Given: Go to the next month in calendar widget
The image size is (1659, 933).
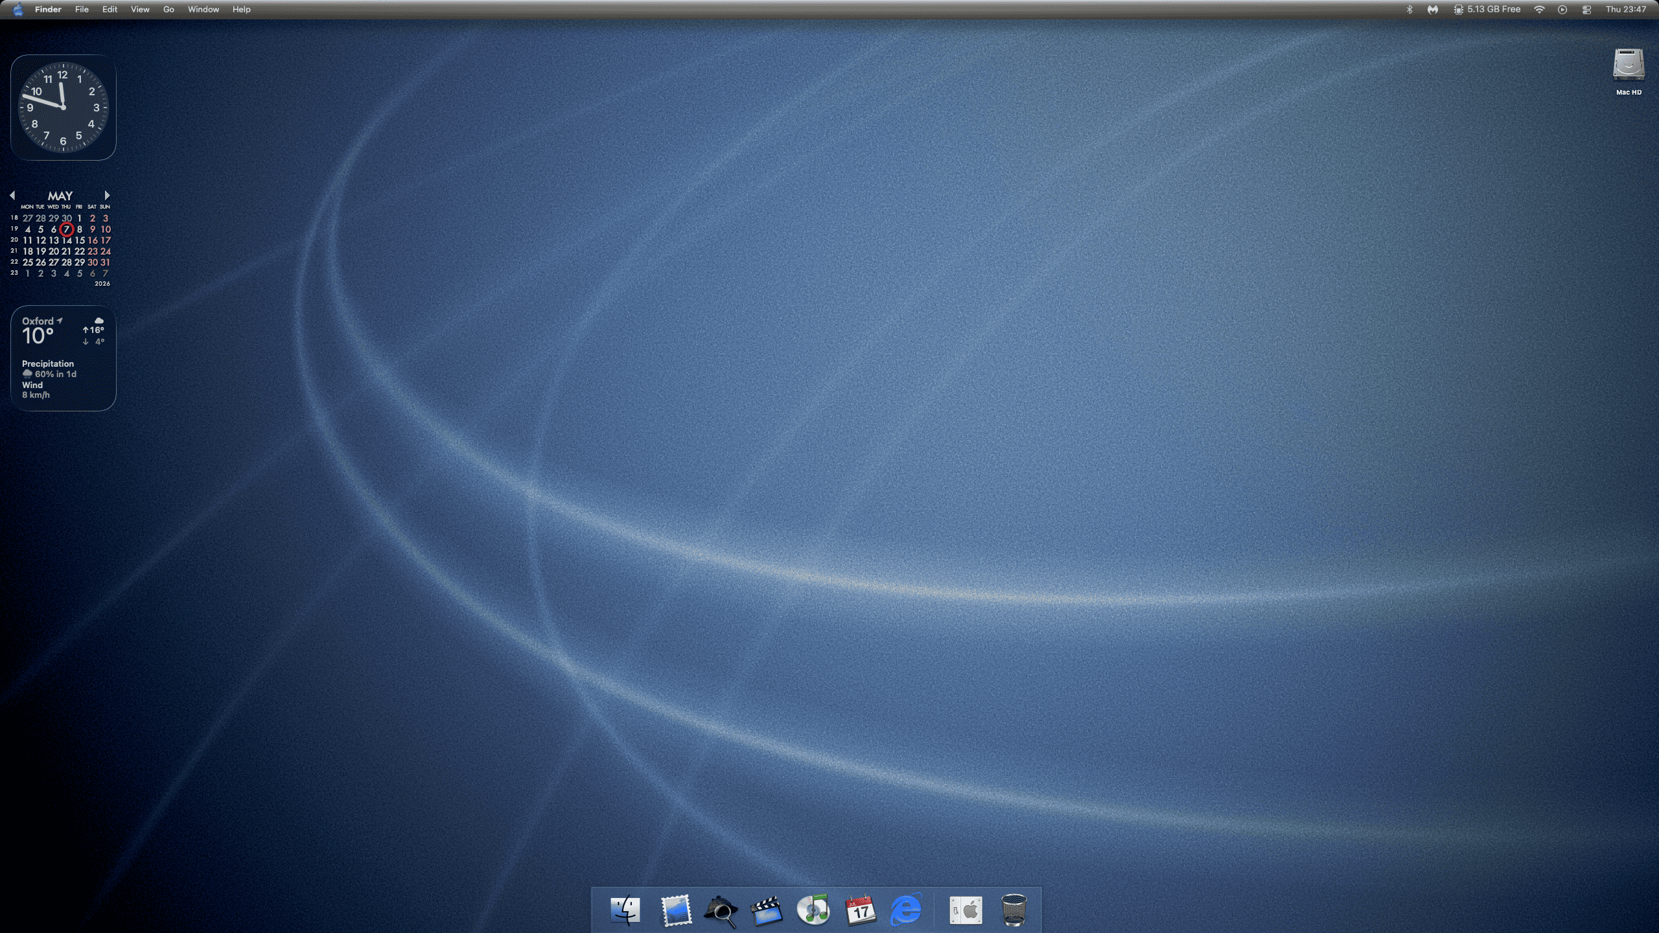Looking at the screenshot, I should [107, 195].
